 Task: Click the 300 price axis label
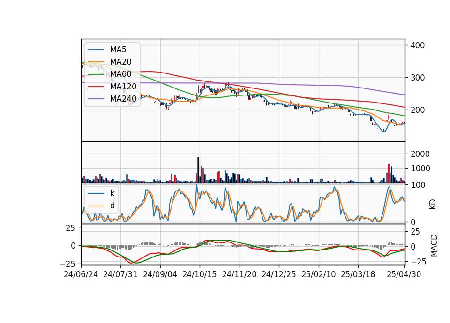click(x=418, y=78)
